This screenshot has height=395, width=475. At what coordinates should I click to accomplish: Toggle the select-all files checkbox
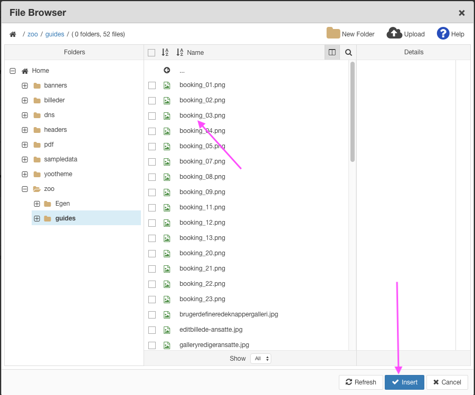[x=151, y=53]
